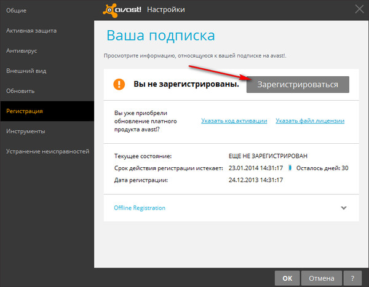Screen dimensions: 369x287
Task: Click the ЕЩЕ НЕ ЗАРЕГИСТРИРОВАН status text
Action: pyautogui.click(x=268, y=156)
